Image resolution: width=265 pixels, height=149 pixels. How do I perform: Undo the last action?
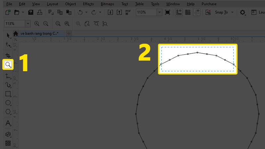(x=80, y=12)
